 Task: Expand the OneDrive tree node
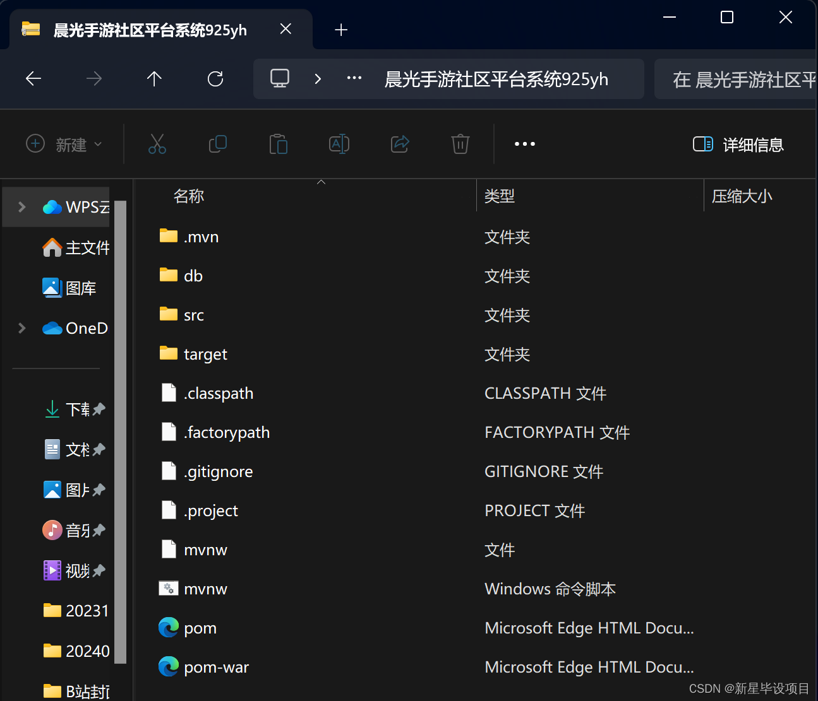[22, 328]
